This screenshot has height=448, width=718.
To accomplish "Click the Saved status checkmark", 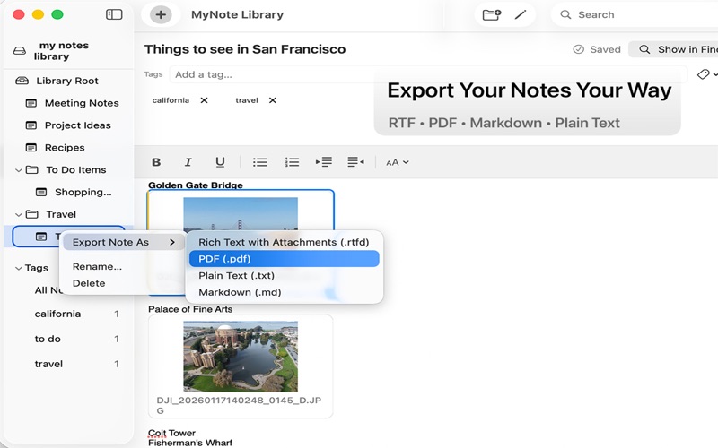I will 578,49.
